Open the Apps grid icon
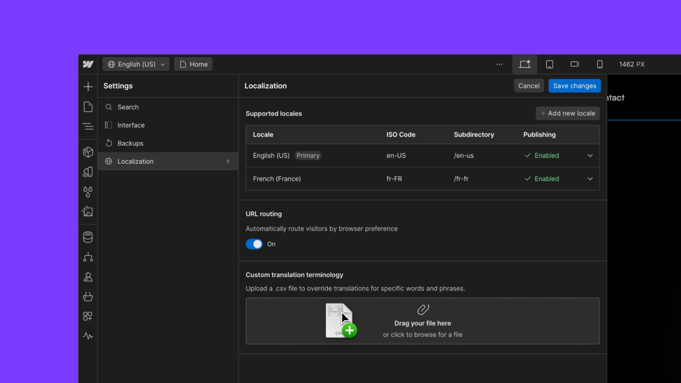681x383 pixels. 88,317
